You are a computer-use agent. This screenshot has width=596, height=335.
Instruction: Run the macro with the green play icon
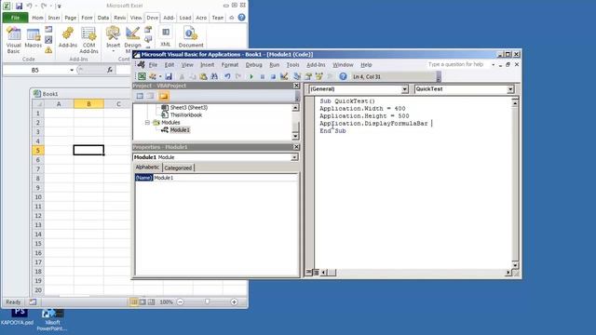tap(251, 76)
